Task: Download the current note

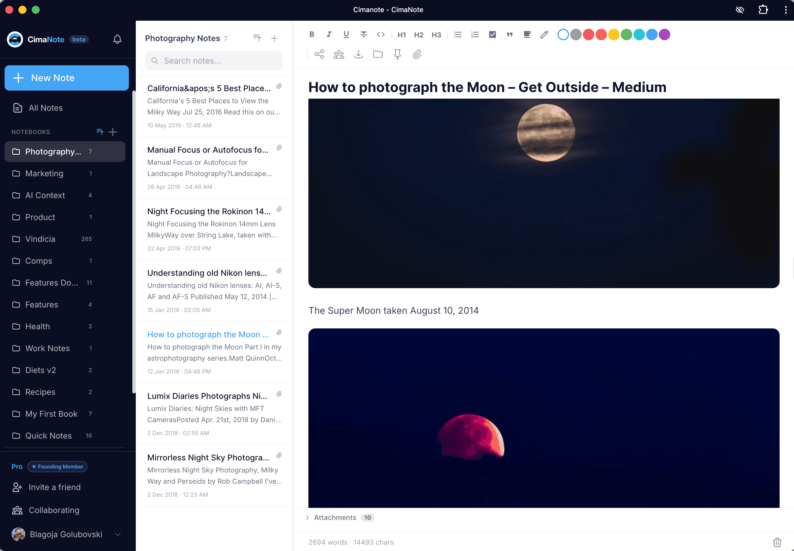Action: tap(358, 54)
